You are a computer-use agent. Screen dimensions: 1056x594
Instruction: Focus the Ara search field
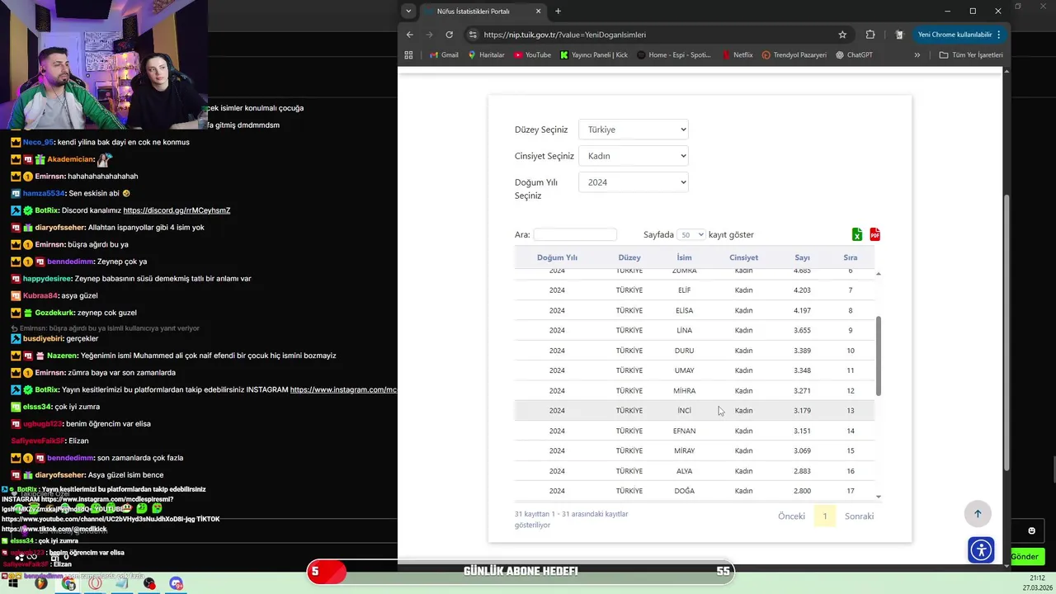[x=575, y=235]
